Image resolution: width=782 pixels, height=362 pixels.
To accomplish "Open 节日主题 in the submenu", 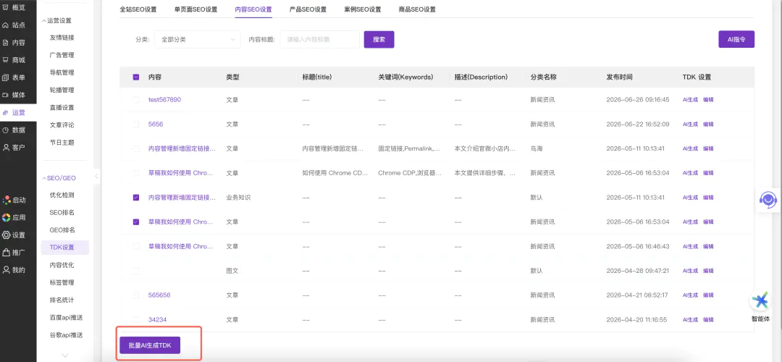I will (62, 143).
